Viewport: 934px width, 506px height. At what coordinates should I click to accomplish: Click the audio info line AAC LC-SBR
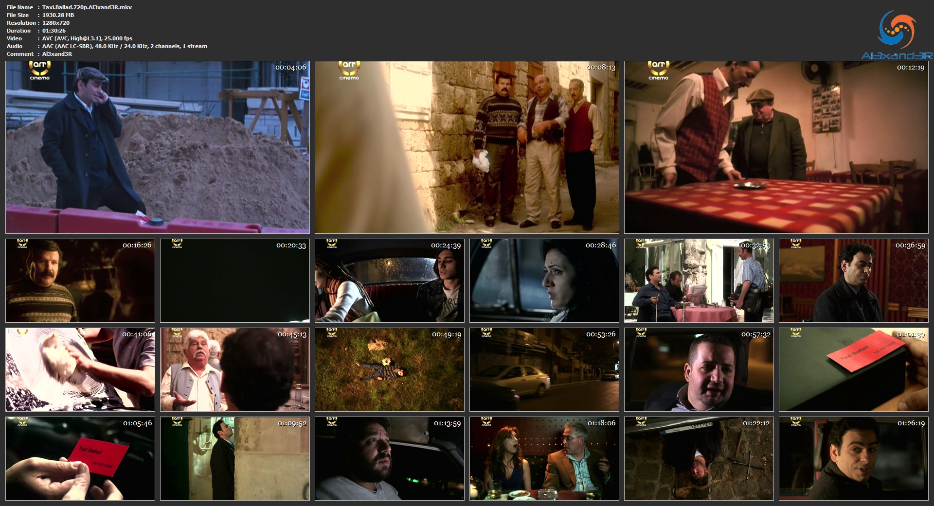[125, 46]
